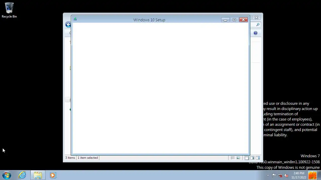The height and width of the screenshot is (180, 321).
Task: Open Explorer help question mark icon
Action: tap(255, 33)
